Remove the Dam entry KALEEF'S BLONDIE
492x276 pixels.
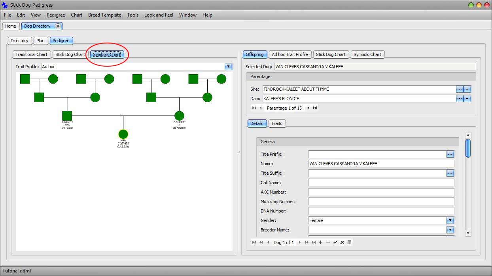coord(467,99)
